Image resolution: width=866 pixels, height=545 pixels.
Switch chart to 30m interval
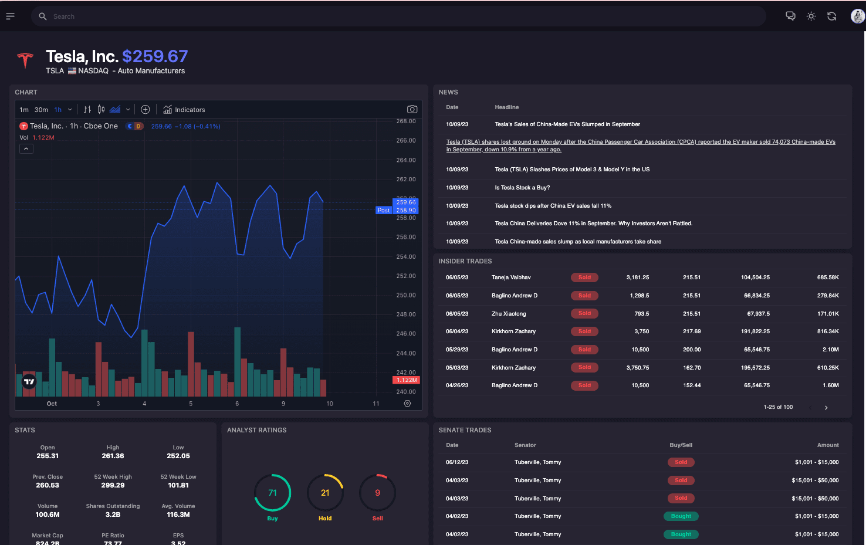pyautogui.click(x=41, y=110)
